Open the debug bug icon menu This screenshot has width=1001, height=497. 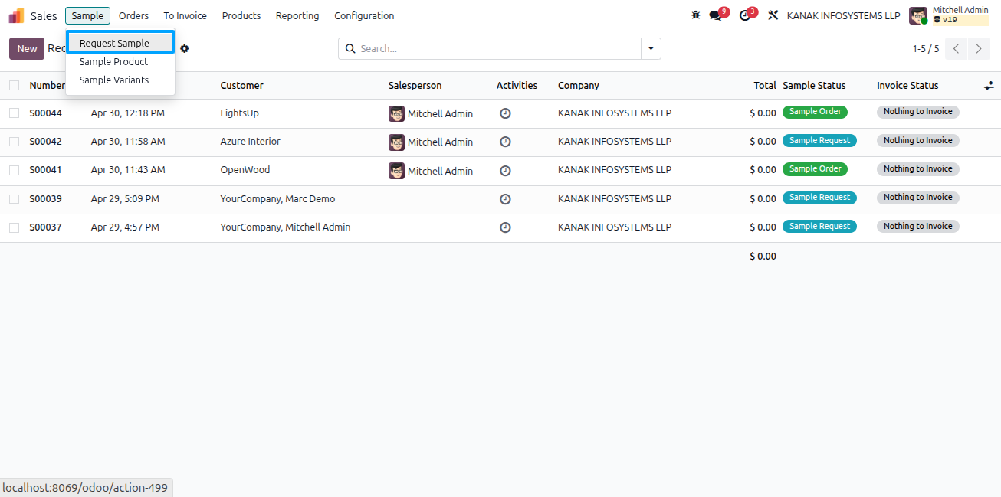[x=696, y=15]
